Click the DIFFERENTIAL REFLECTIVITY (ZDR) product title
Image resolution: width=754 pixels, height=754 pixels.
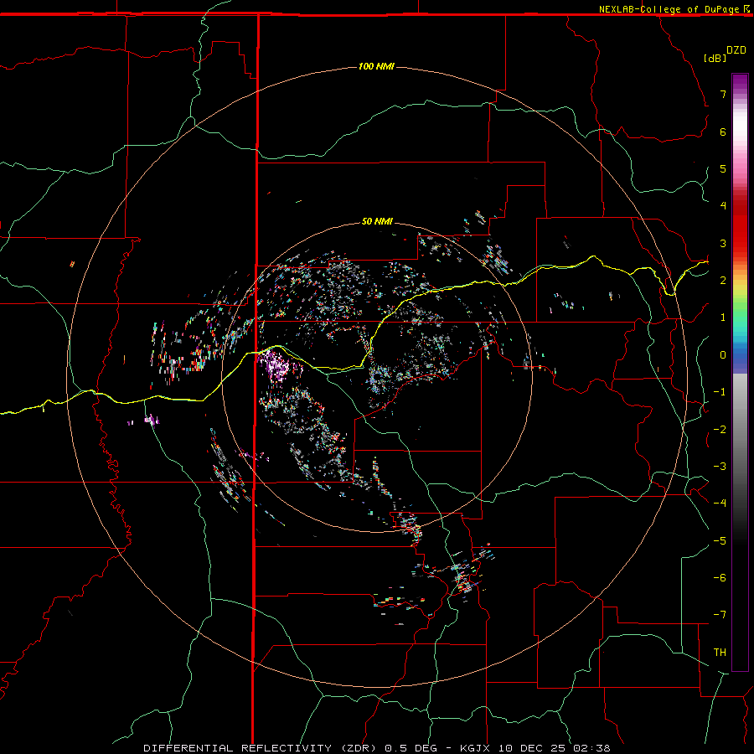pos(261,748)
